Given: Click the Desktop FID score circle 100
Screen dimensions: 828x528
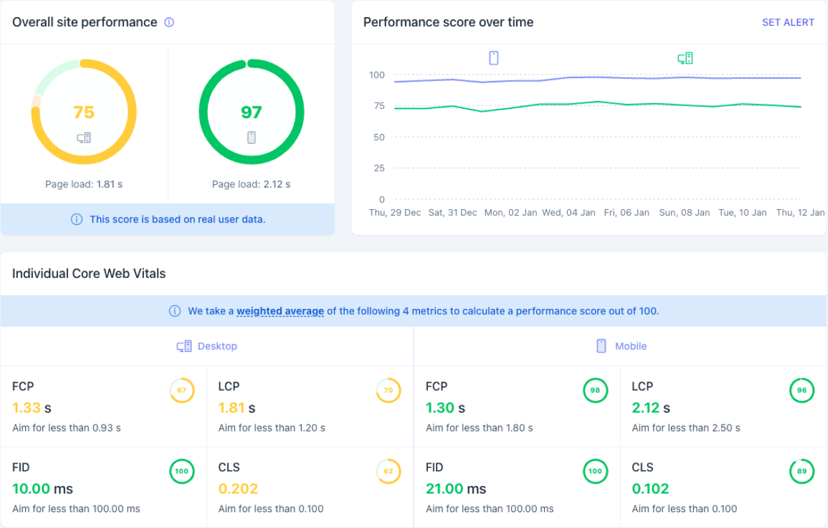Looking at the screenshot, I should (x=182, y=471).
